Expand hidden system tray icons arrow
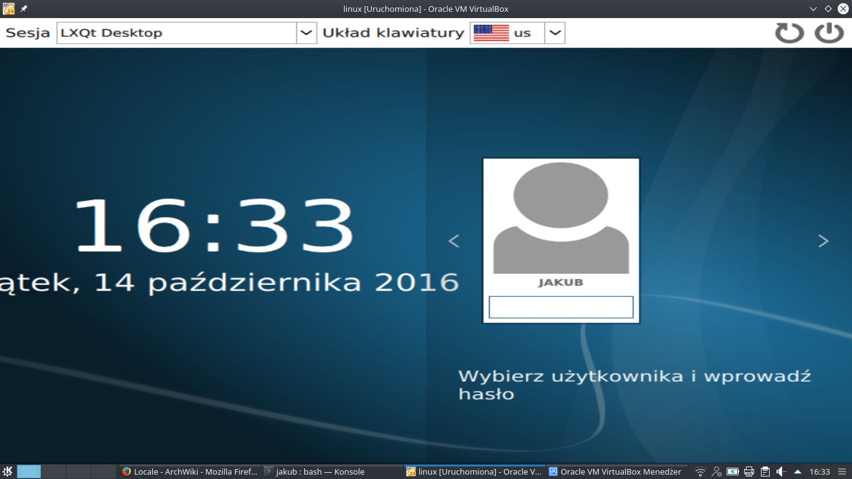 pyautogui.click(x=797, y=472)
